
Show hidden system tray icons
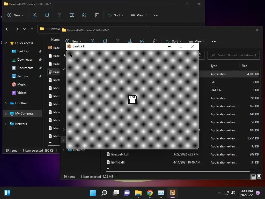pos(219,193)
